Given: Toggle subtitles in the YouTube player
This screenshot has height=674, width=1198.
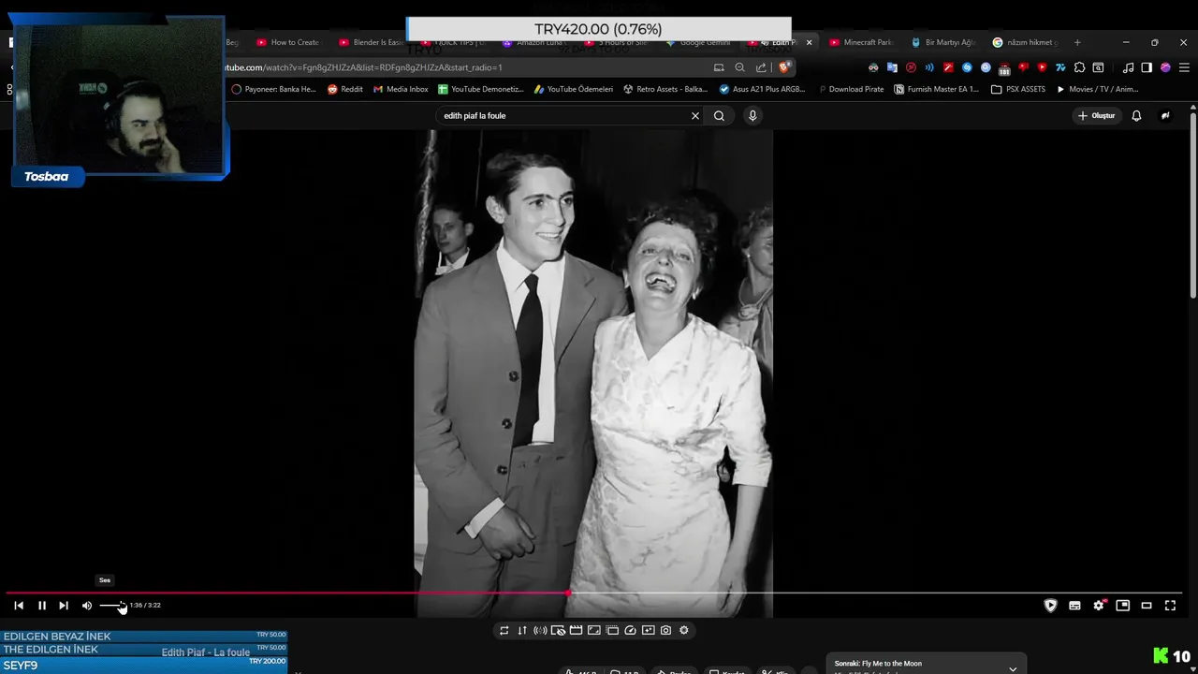Looking at the screenshot, I should 1074,606.
